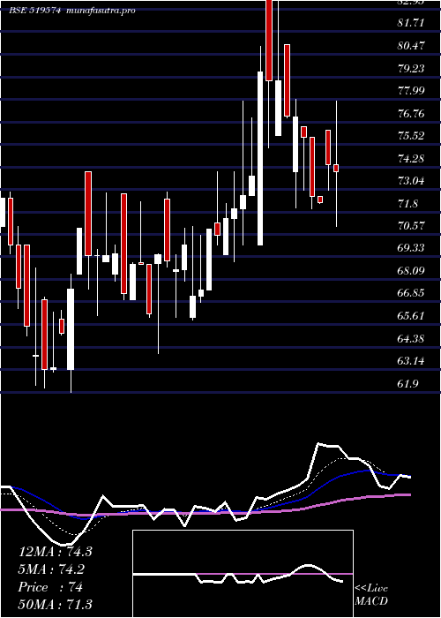Click the 12MA : 74.3 readout
Viewport: 441px width, 618px height.
pos(55,552)
